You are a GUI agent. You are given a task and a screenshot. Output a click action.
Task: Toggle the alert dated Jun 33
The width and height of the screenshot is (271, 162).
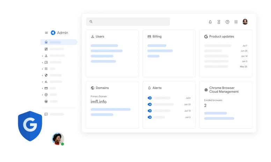pos(150,104)
